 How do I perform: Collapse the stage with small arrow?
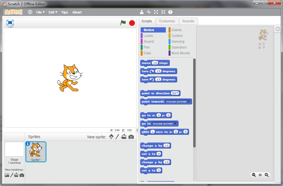pyautogui.click(x=137, y=130)
